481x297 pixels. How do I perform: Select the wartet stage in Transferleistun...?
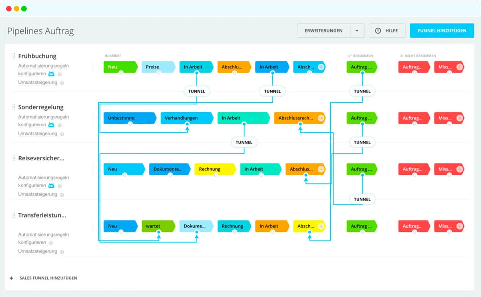[x=158, y=226]
